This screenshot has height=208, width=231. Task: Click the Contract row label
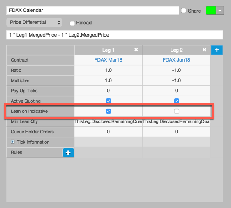click(19, 60)
